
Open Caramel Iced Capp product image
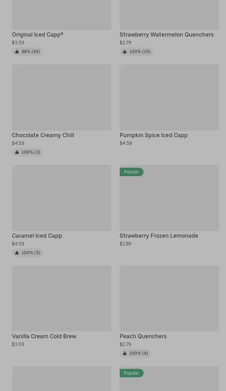[x=61, y=198]
